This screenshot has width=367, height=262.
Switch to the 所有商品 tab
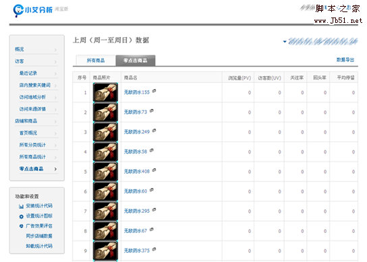click(96, 61)
